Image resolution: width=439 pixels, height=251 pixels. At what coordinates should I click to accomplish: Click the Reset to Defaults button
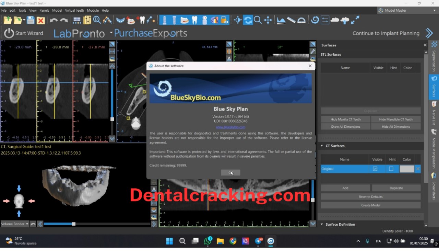coord(371,197)
